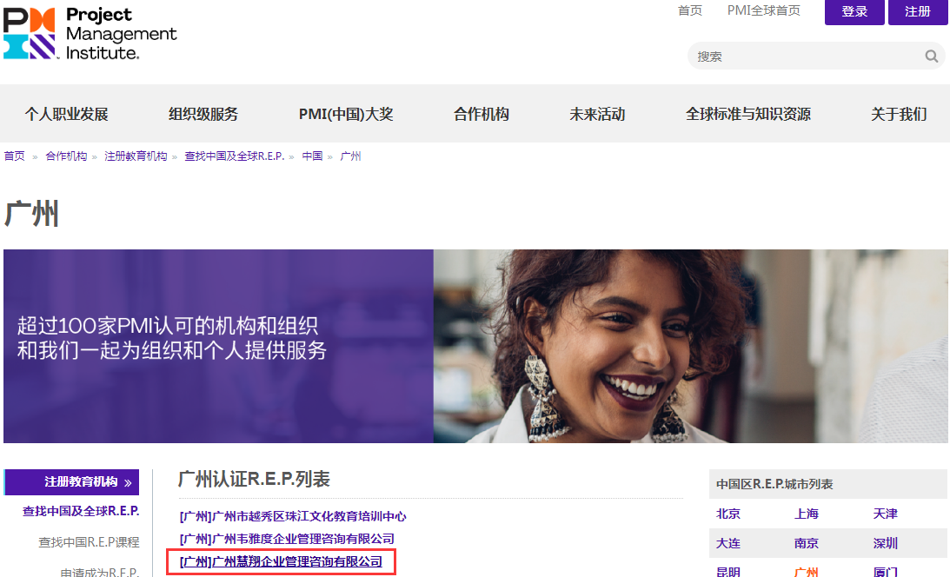This screenshot has height=577, width=950.
Task: Select 上海 in city list
Action: [807, 514]
